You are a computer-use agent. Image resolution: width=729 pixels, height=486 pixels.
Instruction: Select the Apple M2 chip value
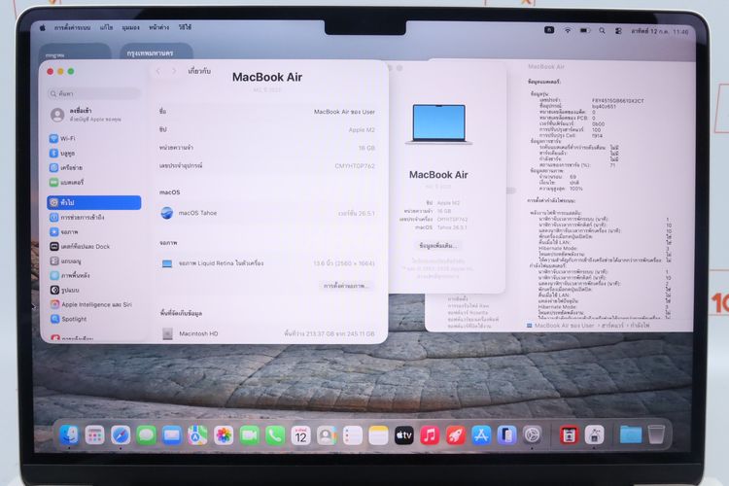(x=362, y=129)
